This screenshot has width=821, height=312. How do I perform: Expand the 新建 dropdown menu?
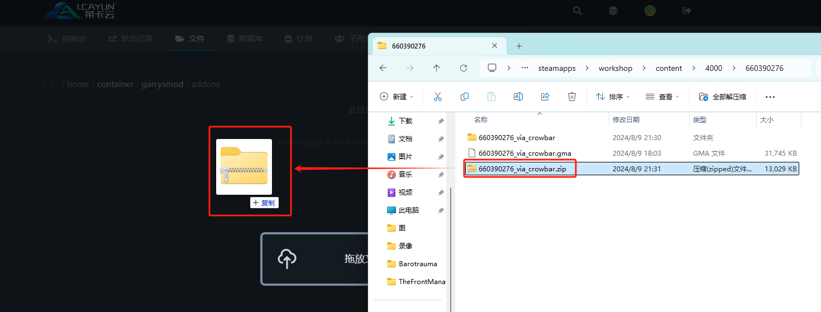click(397, 97)
